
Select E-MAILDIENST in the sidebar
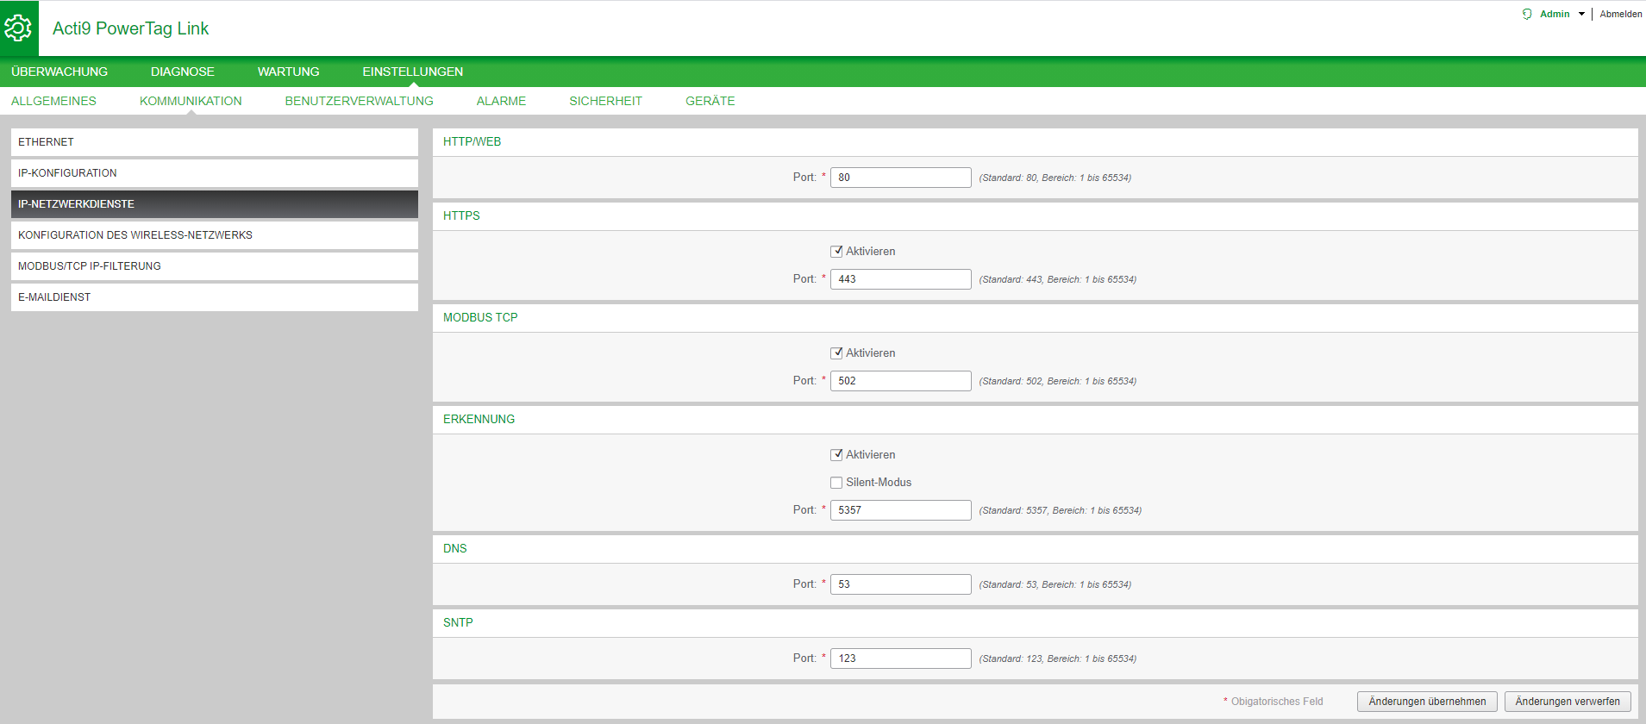tap(215, 297)
